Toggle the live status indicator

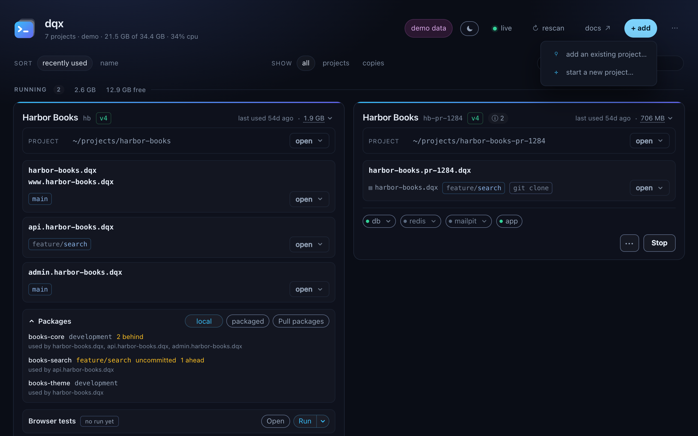[x=502, y=28]
